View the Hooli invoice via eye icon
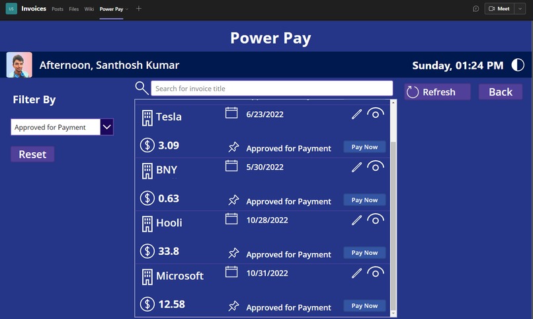The height and width of the screenshot is (319, 533). pos(376,219)
